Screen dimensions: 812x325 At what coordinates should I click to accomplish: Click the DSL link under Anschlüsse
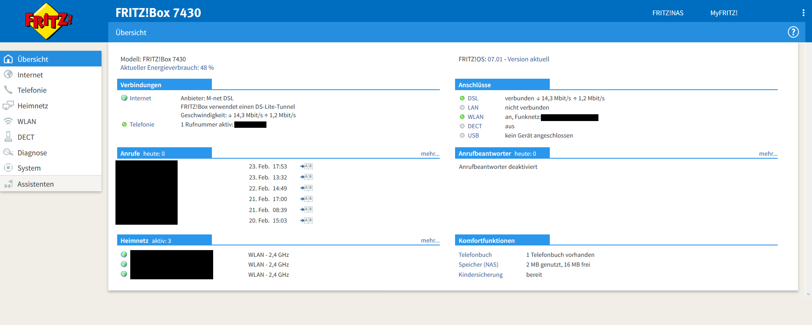[x=473, y=98]
